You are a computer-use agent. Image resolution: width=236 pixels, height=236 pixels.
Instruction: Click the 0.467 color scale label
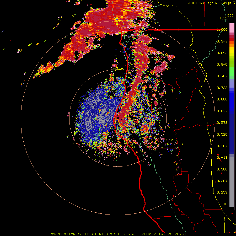coord(222,146)
